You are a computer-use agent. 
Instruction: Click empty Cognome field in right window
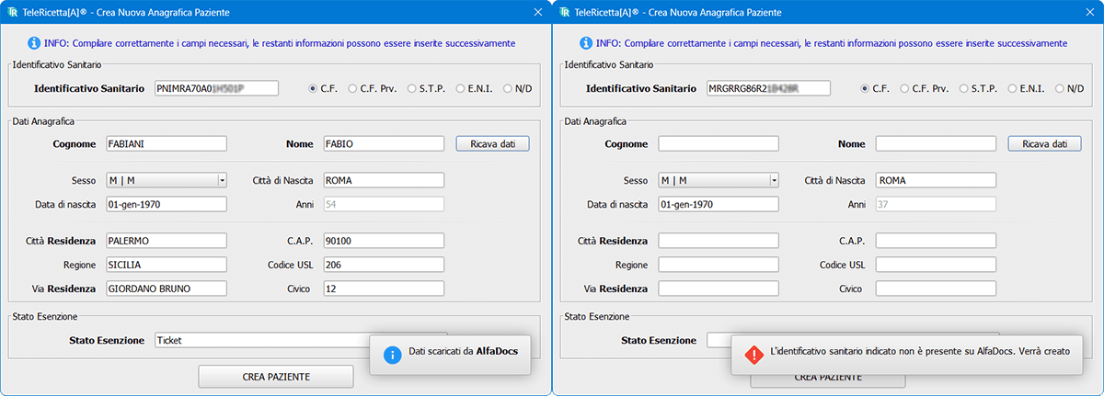719,144
